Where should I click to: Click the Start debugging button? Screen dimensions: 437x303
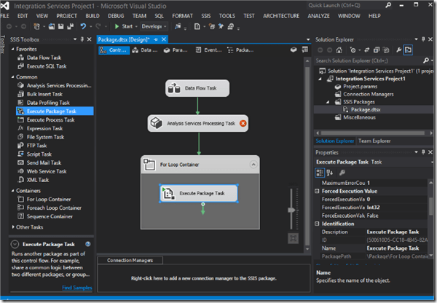(x=122, y=26)
